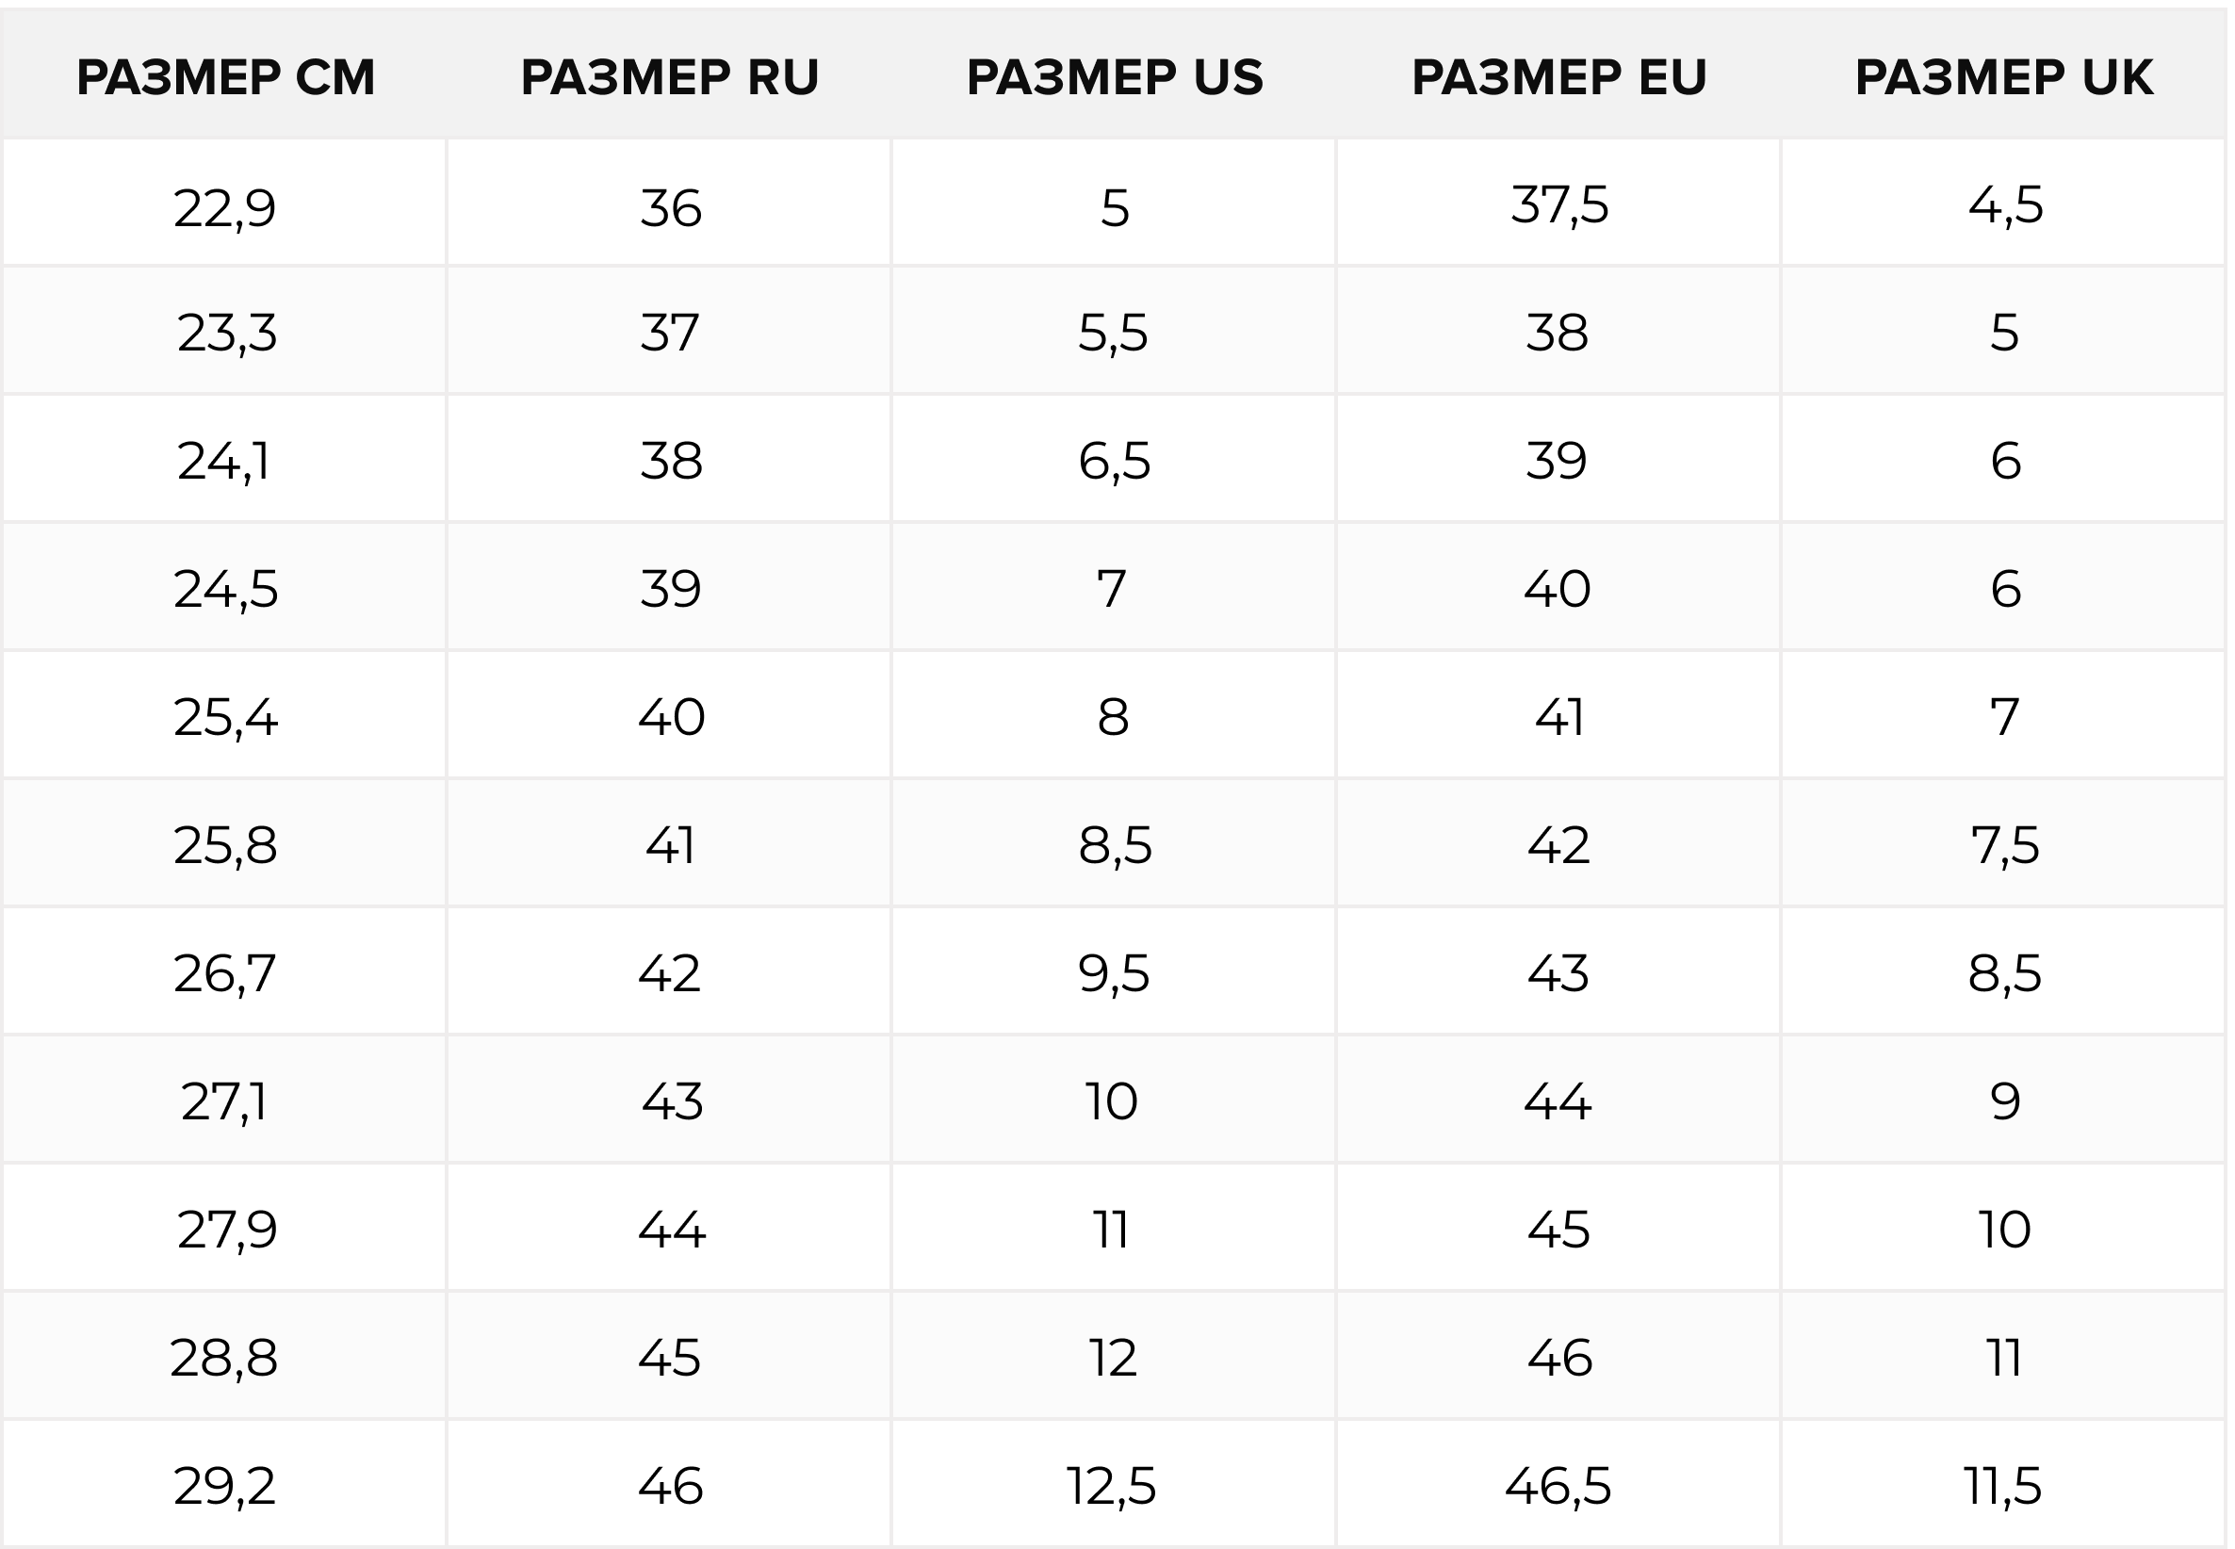Select the РАЗМЕР EU header cell

(1558, 76)
